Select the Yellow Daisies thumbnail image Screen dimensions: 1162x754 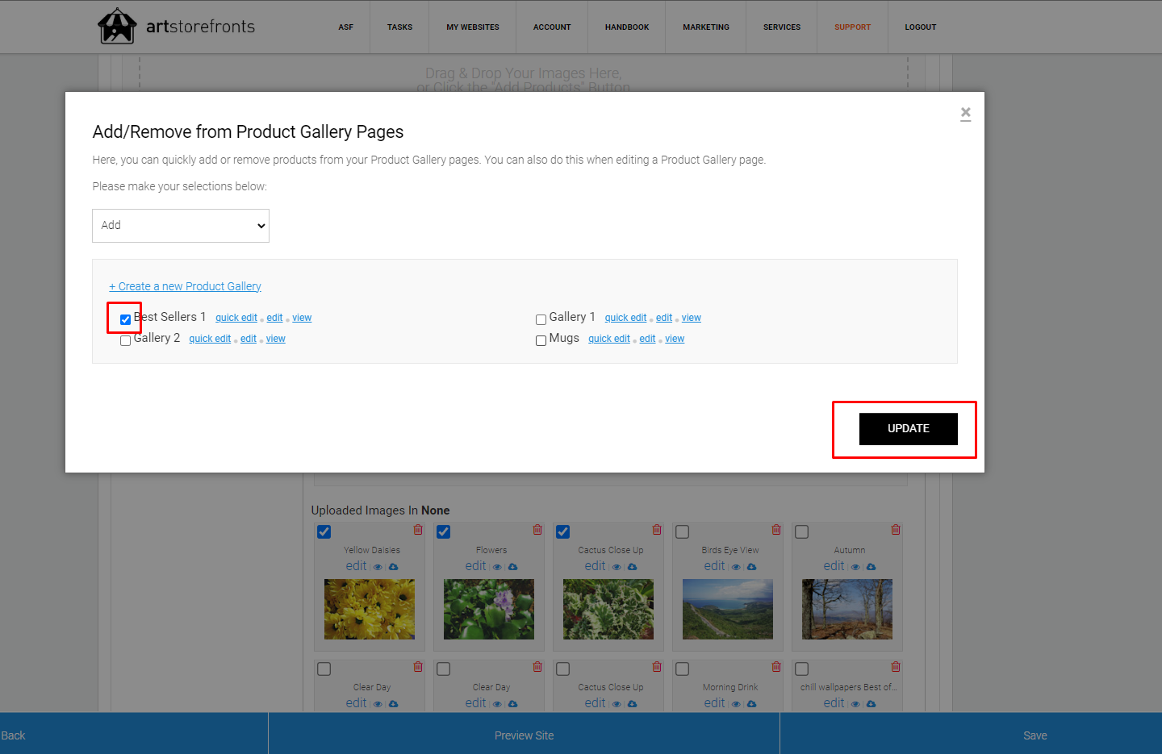(x=370, y=610)
